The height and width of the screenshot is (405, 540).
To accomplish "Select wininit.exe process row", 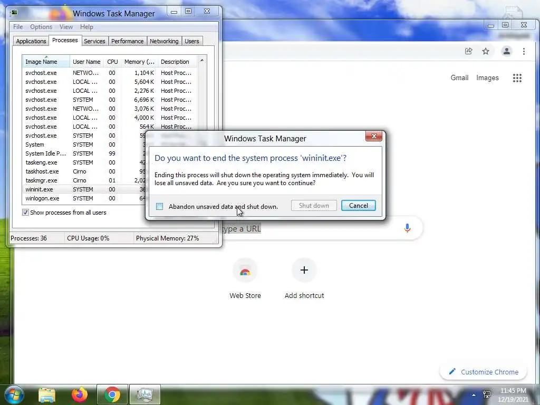I will pyautogui.click(x=84, y=189).
